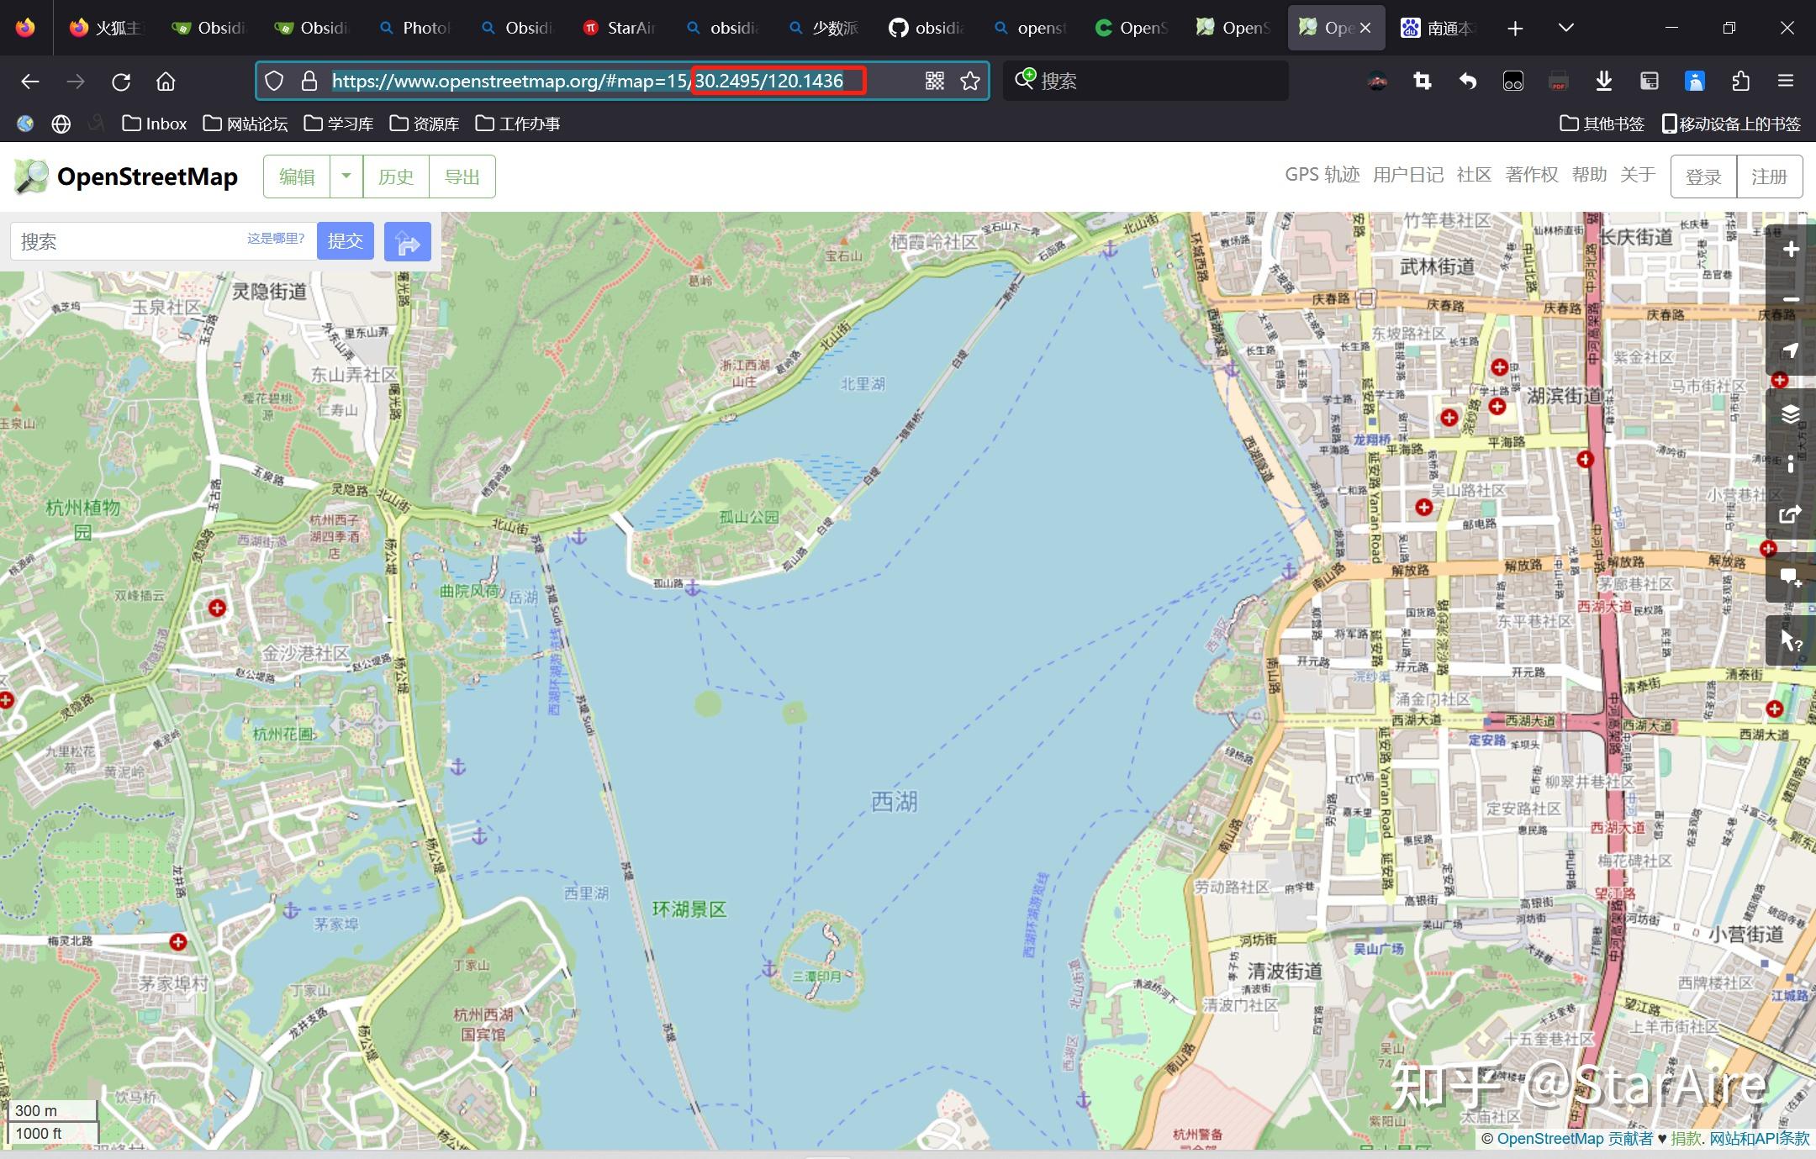The height and width of the screenshot is (1159, 1816).
Task: Zoom out on the map
Action: [x=1792, y=300]
